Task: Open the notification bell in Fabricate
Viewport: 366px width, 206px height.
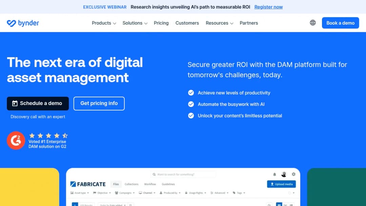Action: [274, 174]
